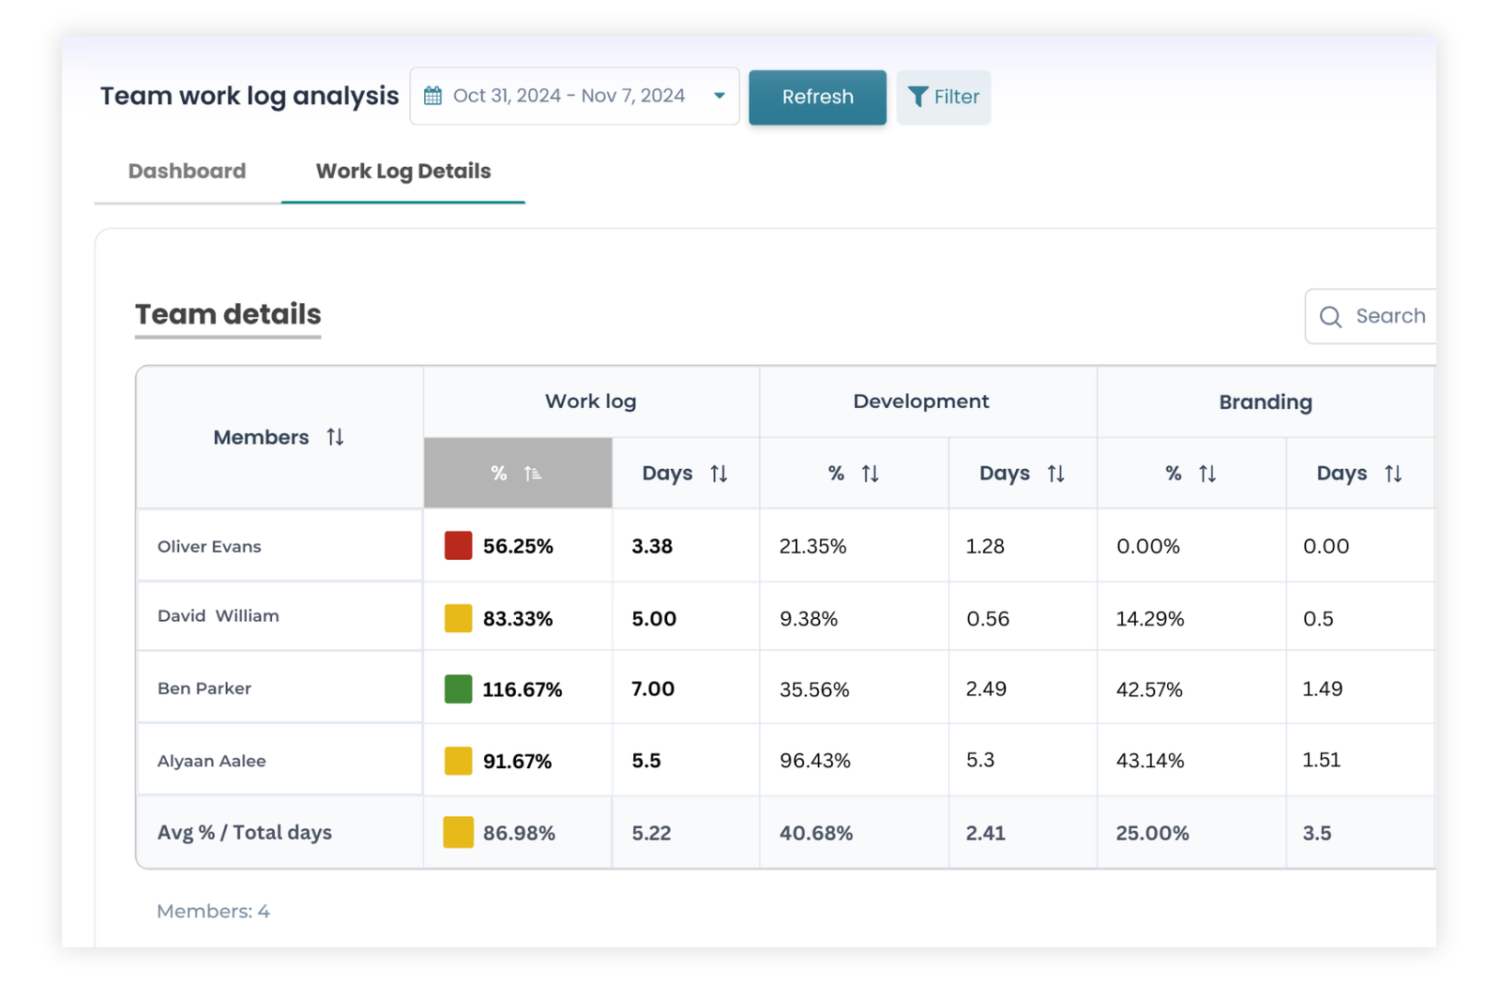Switch to the Dashboard tab
Image resolution: width=1501 pixels, height=983 pixels.
click(187, 172)
